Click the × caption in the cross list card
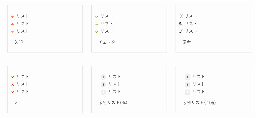The height and width of the screenshot is (118, 256). 16,103
